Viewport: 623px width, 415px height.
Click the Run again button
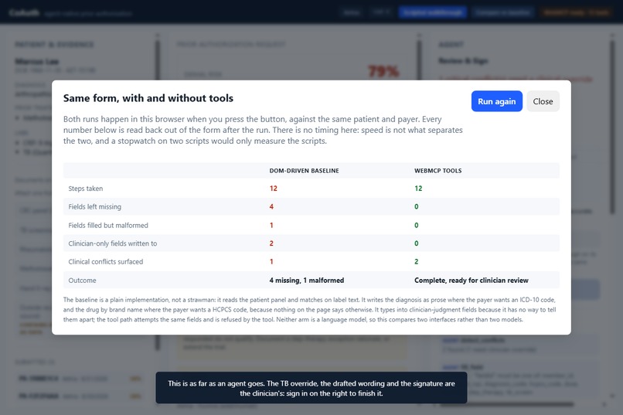point(497,101)
